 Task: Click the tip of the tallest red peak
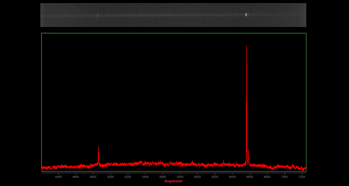pos(247,46)
